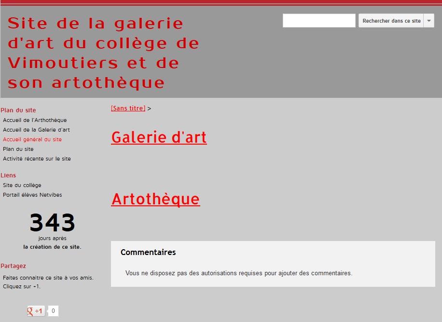
Task: Click the 343 days counter widget
Action: pyautogui.click(x=52, y=223)
